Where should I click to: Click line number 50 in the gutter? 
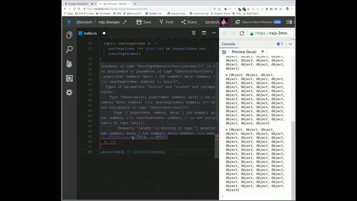click(90, 152)
